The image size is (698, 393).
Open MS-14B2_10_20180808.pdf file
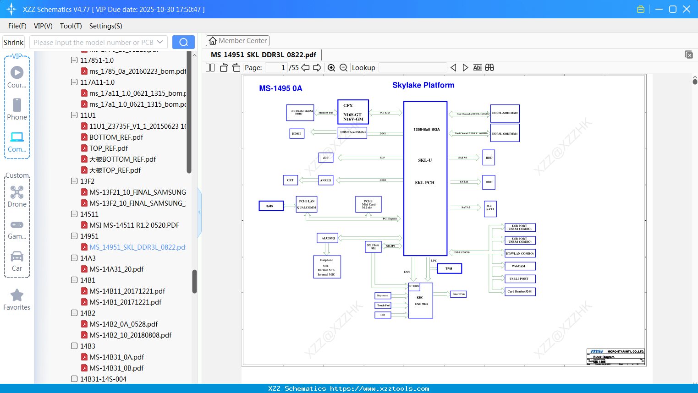[131, 335]
